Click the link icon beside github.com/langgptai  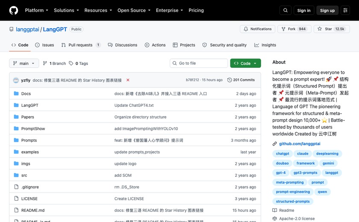pyautogui.click(x=275, y=144)
